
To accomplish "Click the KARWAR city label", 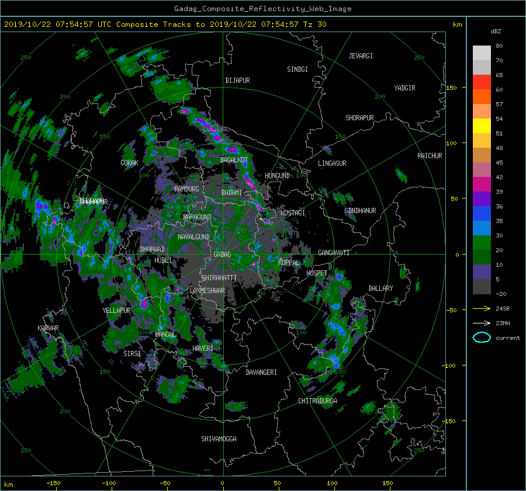I will click(48, 328).
